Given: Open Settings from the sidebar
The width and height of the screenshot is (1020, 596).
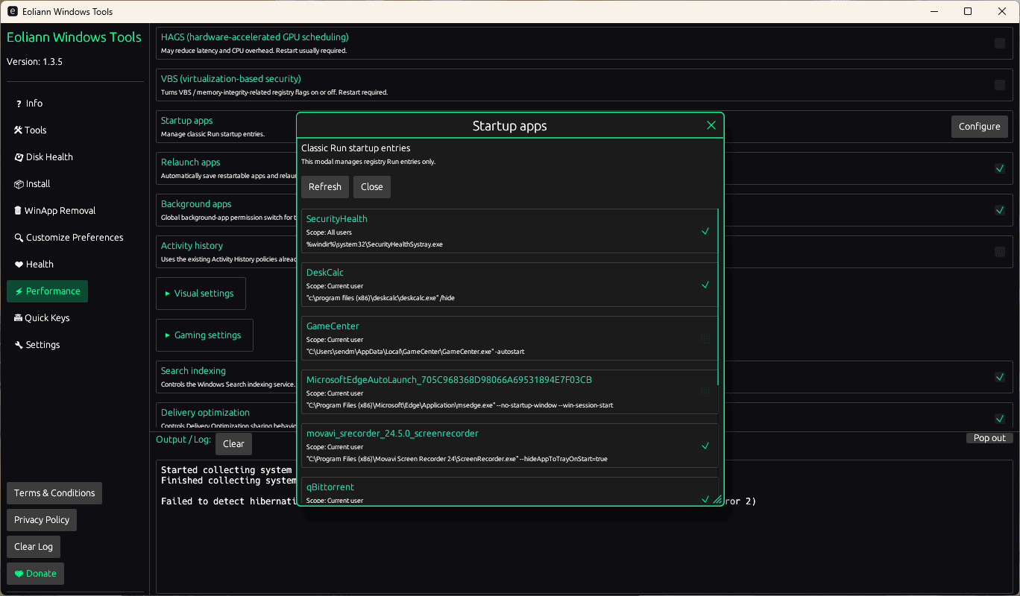Looking at the screenshot, I should (37, 345).
